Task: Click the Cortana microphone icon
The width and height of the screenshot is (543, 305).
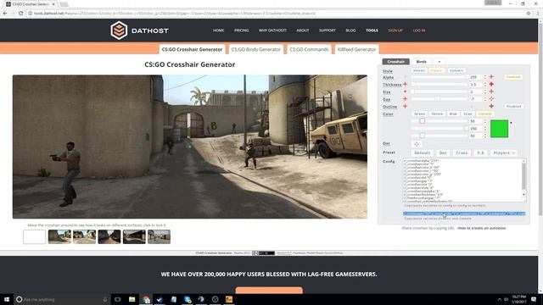Action: point(105,299)
